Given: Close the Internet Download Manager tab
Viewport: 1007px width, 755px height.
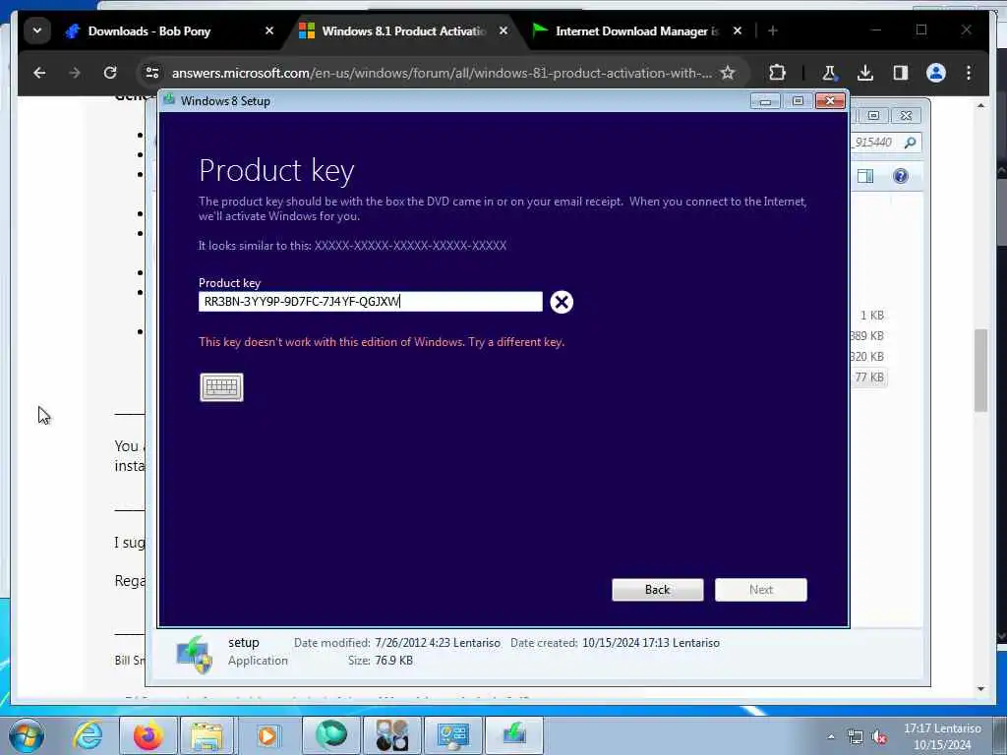Looking at the screenshot, I should (x=738, y=30).
